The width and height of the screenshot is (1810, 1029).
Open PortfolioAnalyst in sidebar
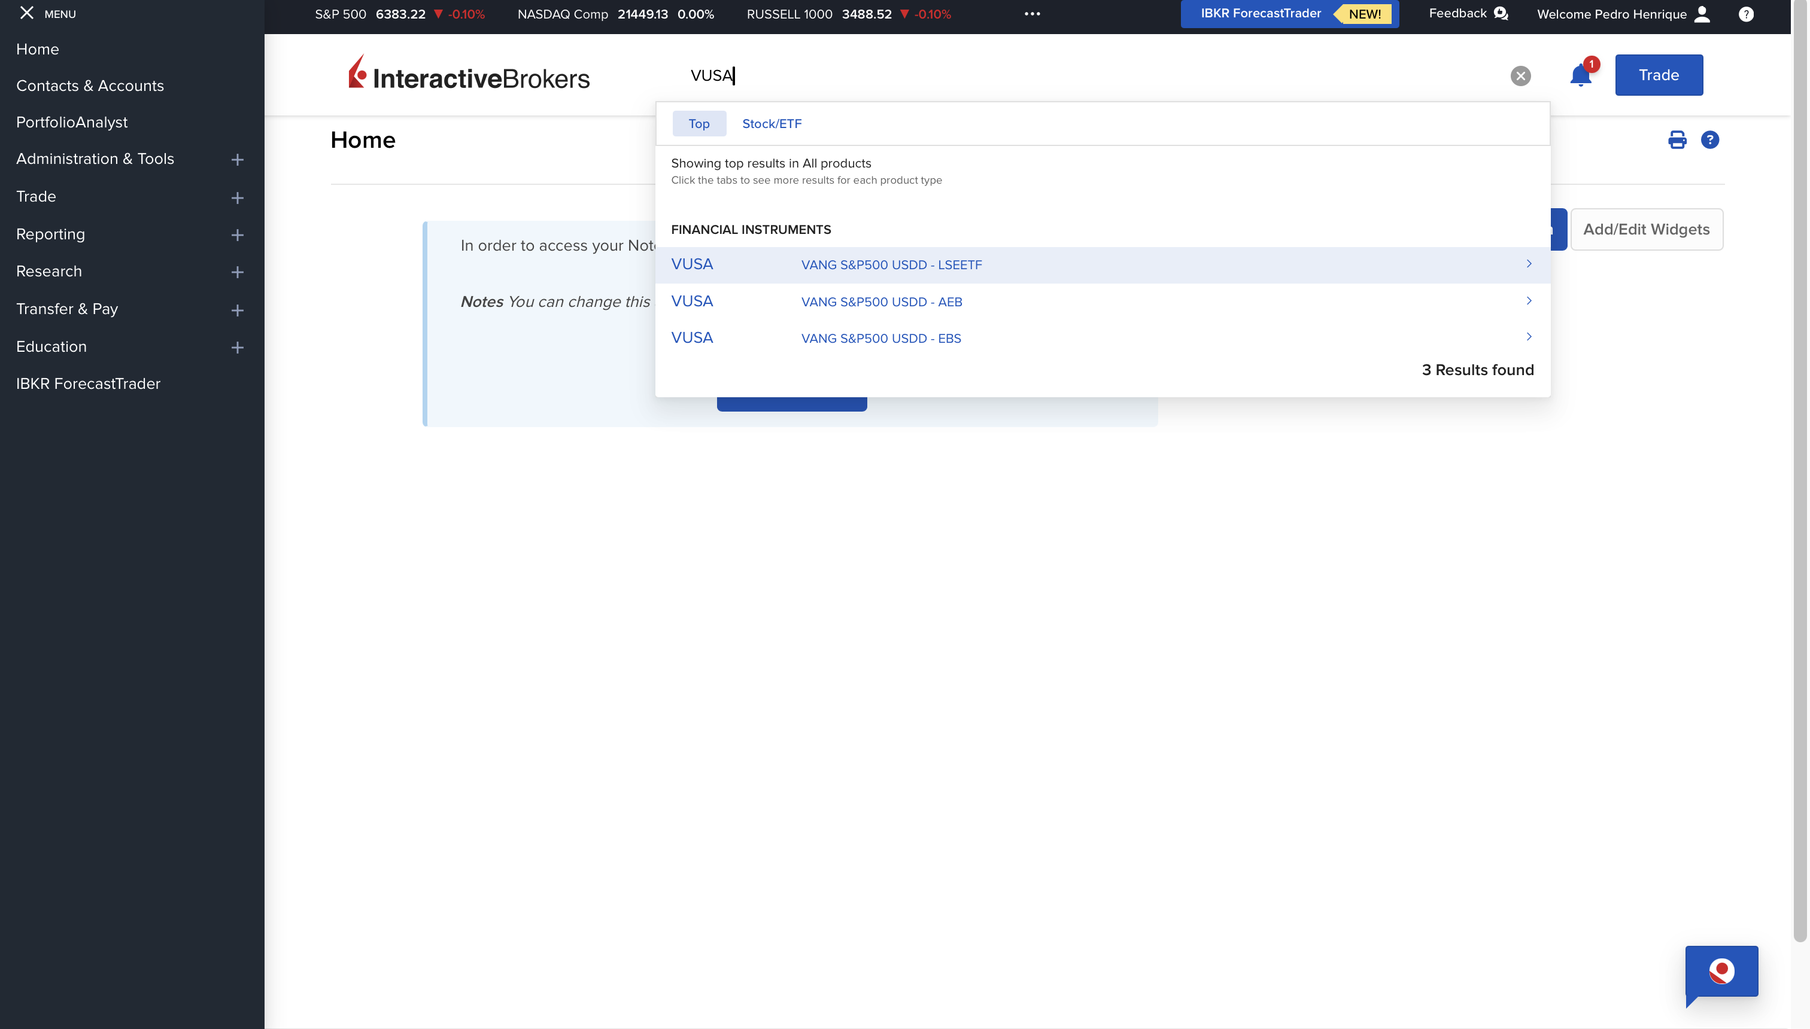(x=71, y=123)
